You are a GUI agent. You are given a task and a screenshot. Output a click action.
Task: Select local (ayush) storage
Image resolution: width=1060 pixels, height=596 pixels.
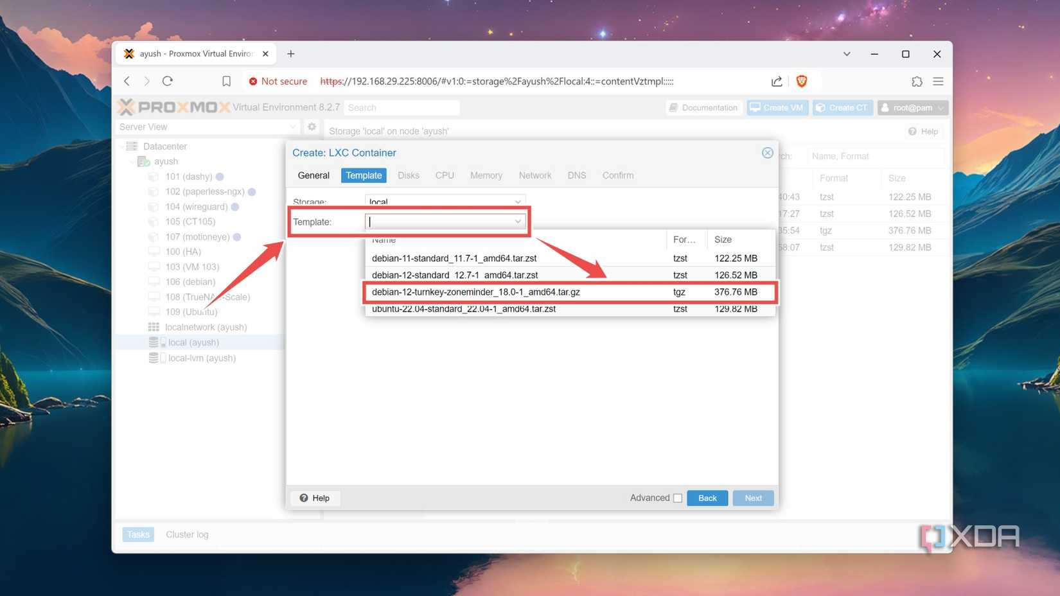193,342
